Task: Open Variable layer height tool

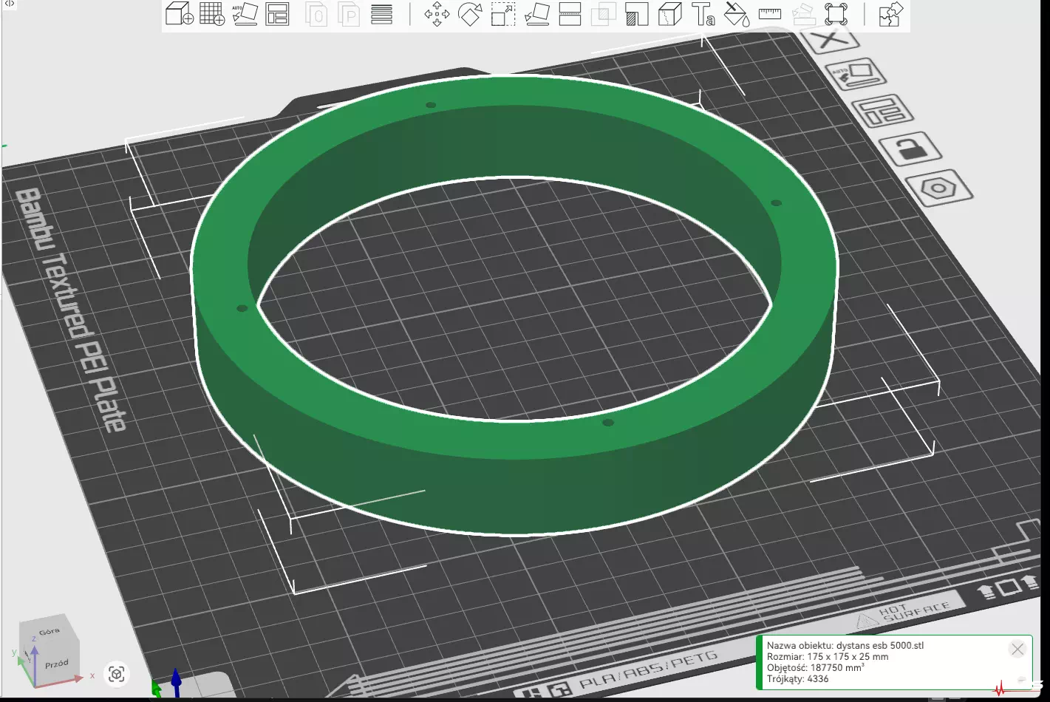Action: click(381, 14)
